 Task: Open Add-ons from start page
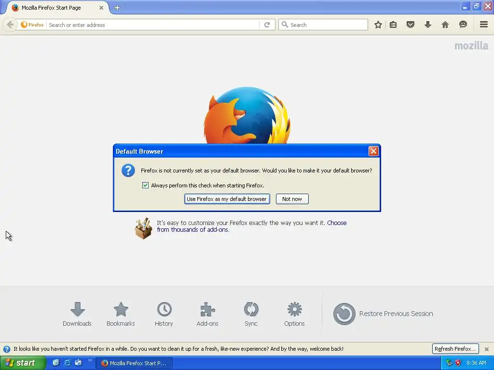[207, 314]
